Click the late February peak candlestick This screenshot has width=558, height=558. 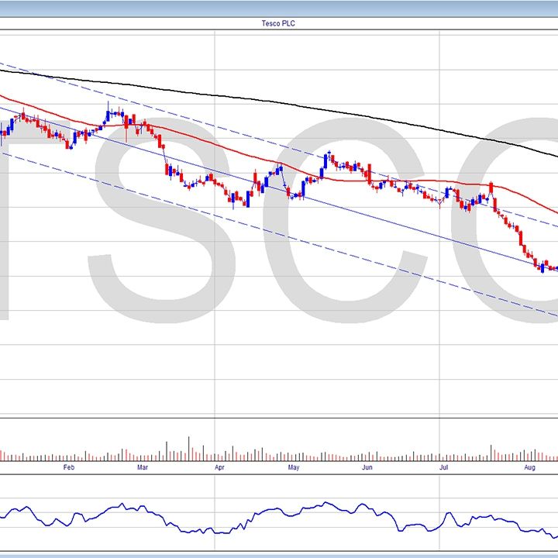(108, 114)
